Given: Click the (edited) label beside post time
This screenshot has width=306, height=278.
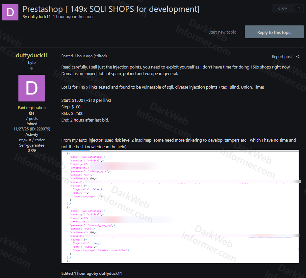Looking at the screenshot, I should pyautogui.click(x=100, y=56).
